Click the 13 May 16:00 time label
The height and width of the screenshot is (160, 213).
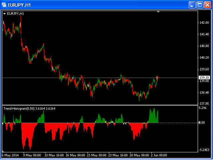tap(54, 155)
